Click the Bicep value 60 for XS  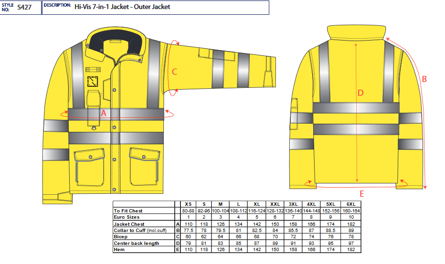coord(188,237)
